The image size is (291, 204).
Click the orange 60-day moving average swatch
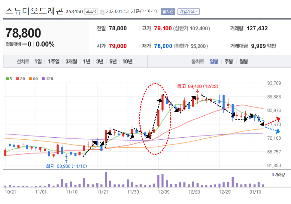[30, 79]
